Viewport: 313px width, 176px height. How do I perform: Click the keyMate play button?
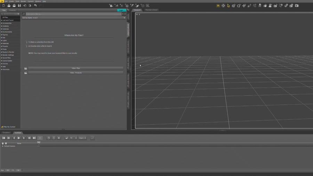19,138
